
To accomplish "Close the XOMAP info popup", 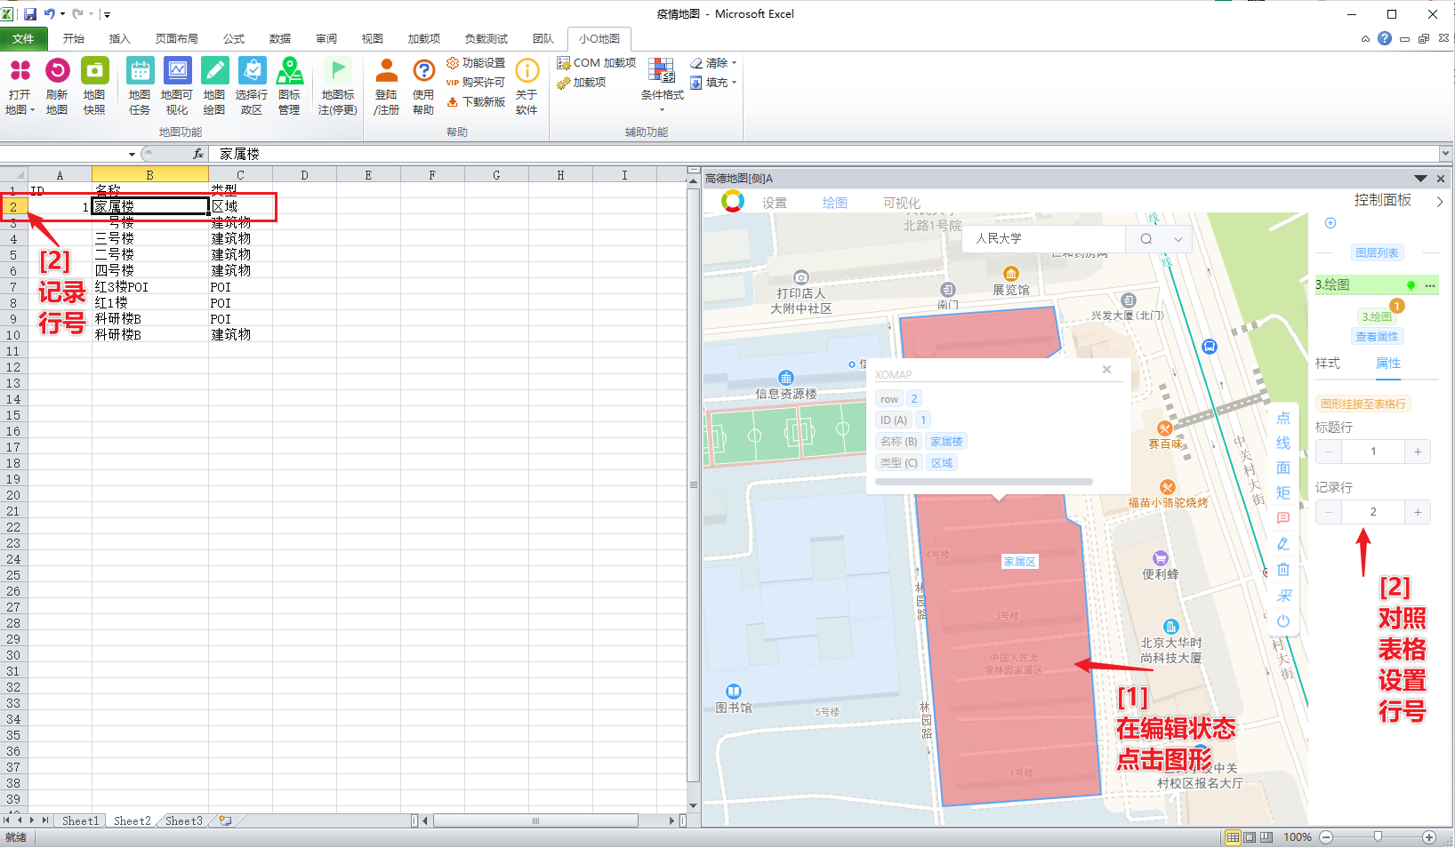I will coord(1107,369).
